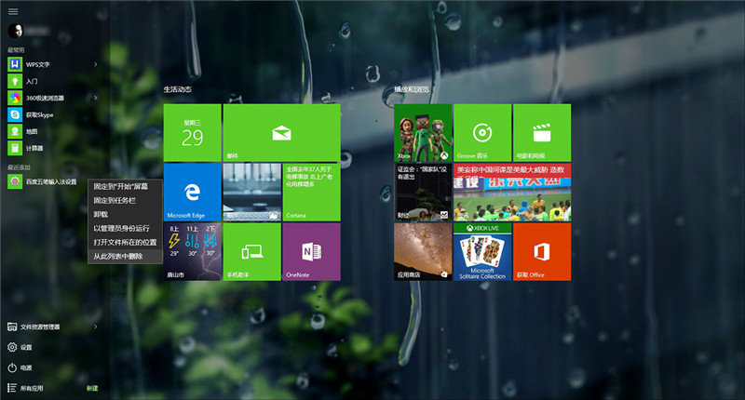Click 从此列表中删除 menu entry
This screenshot has height=400, width=745.
[126, 256]
